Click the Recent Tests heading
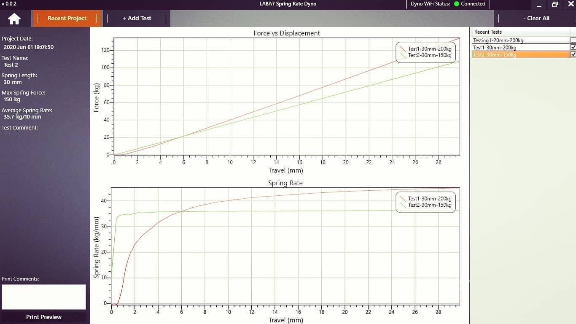This screenshot has width=576, height=324. click(488, 32)
